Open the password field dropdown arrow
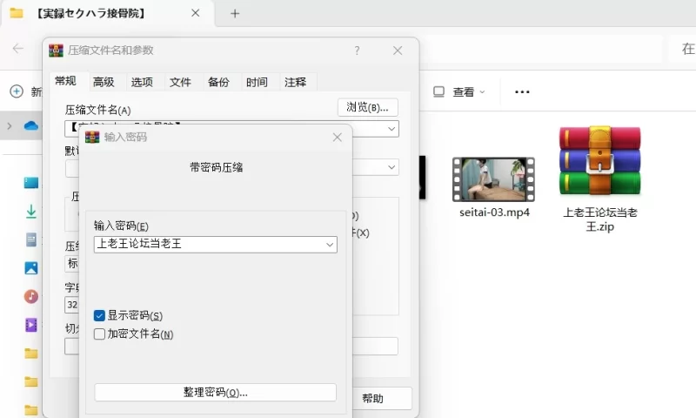The height and width of the screenshot is (418, 696). click(x=330, y=245)
